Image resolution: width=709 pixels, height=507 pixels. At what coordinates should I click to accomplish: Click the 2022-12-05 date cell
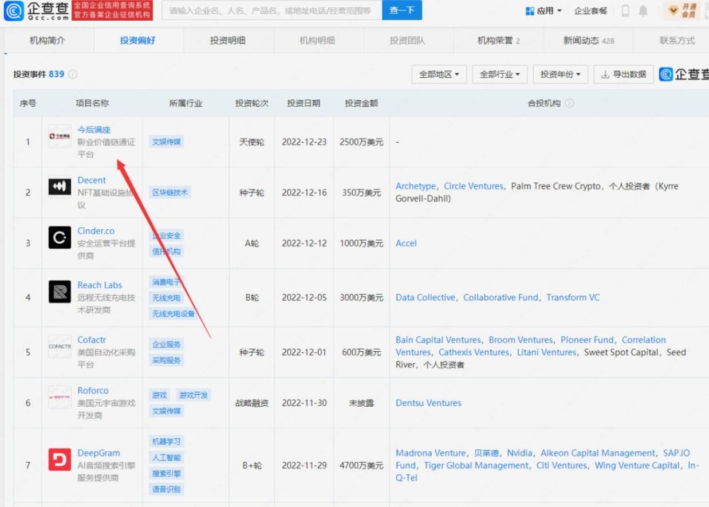coord(304,298)
